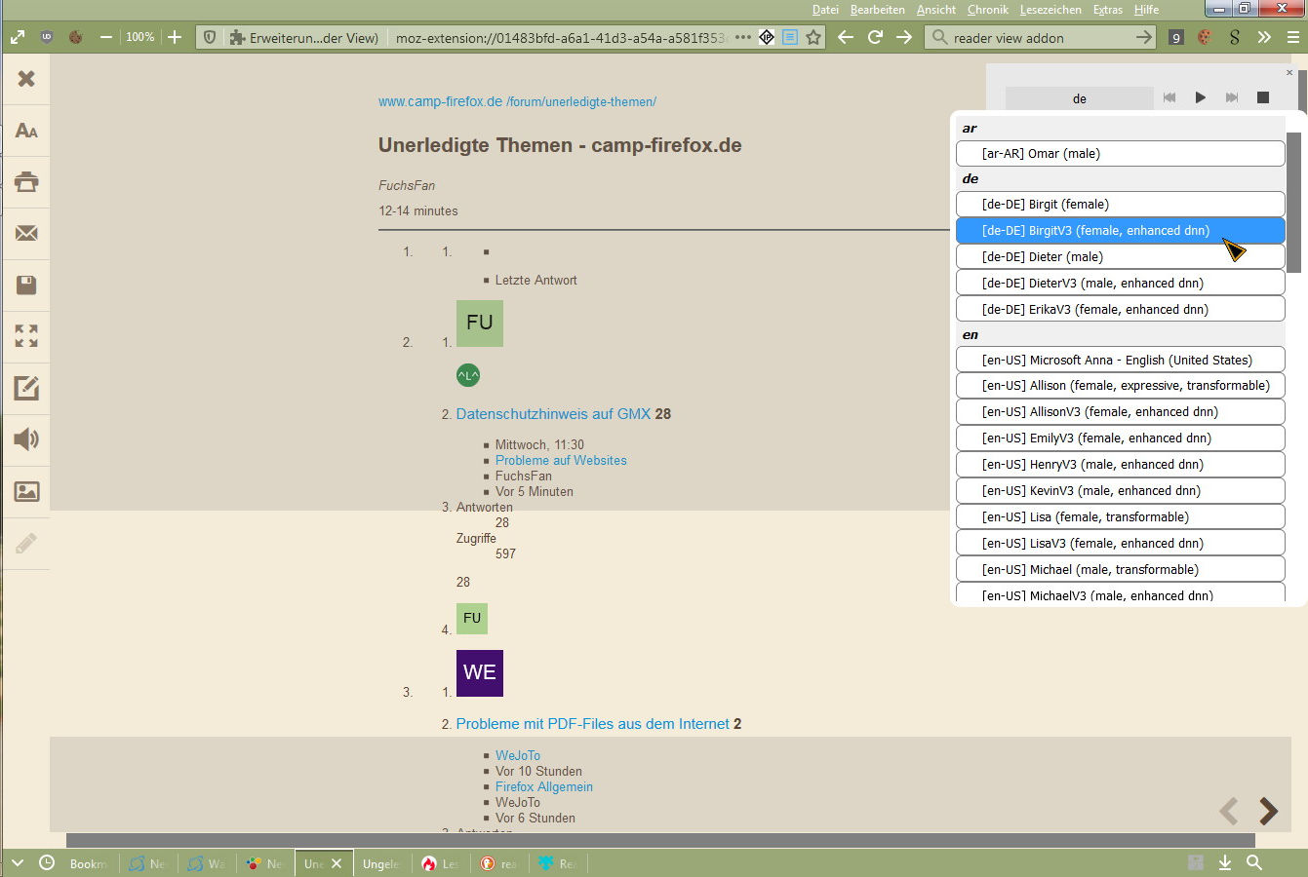Skip to the next paragraph in speech player
The image size is (1308, 877).
coord(1232,97)
